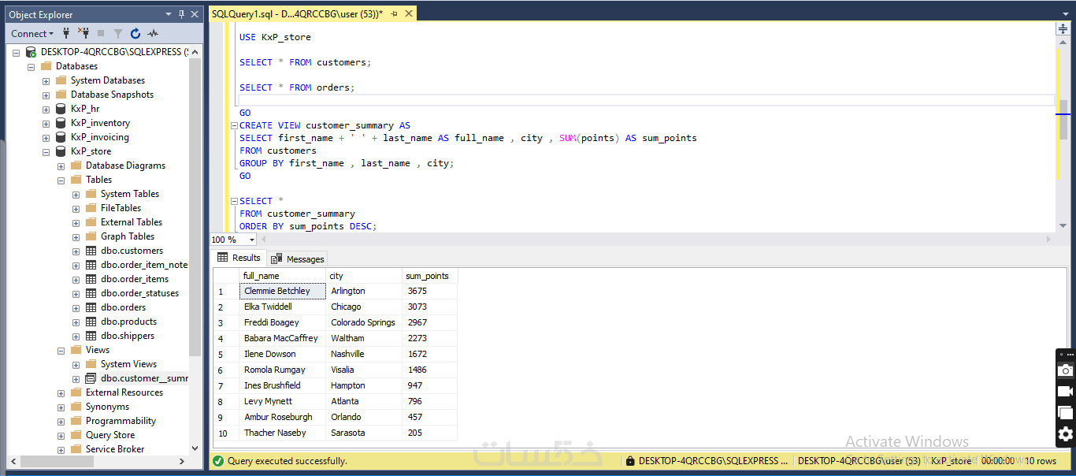The height and width of the screenshot is (476, 1076).
Task: Select the dbo.products table
Action: coord(128,322)
